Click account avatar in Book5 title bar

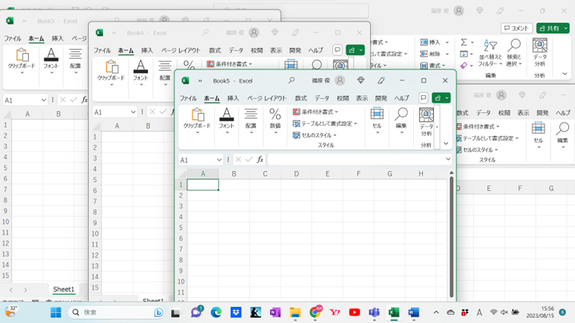340,80
